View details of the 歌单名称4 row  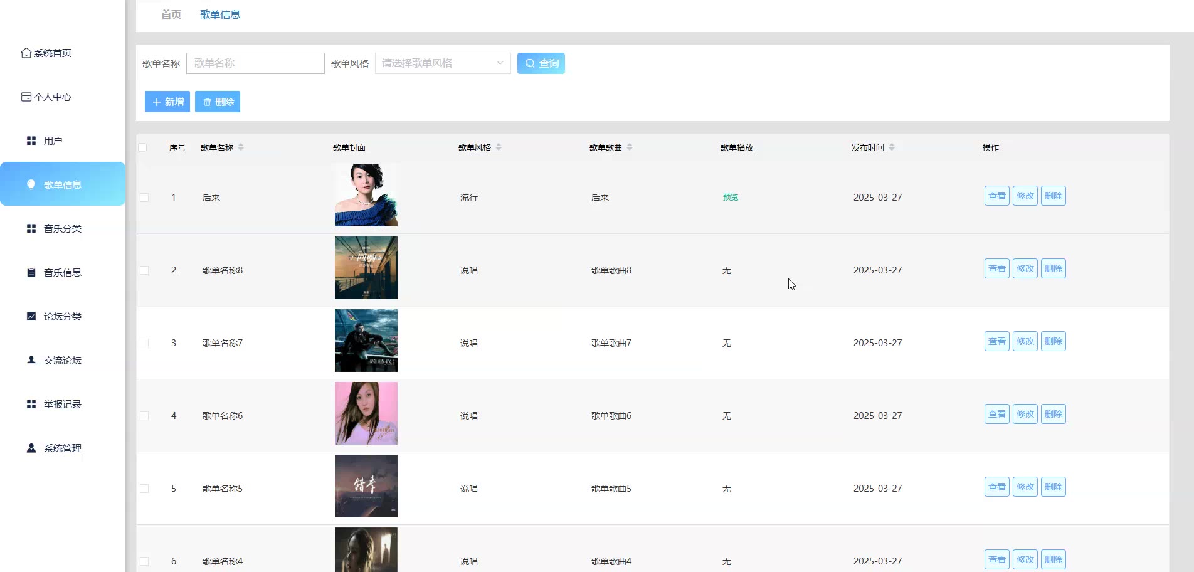(997, 559)
